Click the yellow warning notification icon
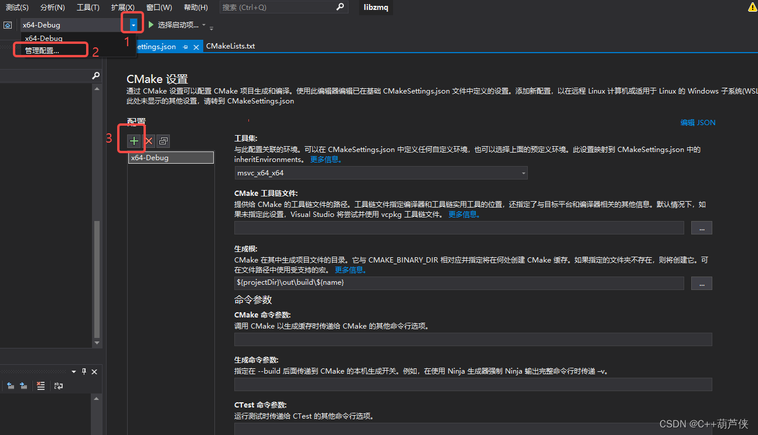Screen dimensions: 758x435 (x=753, y=8)
